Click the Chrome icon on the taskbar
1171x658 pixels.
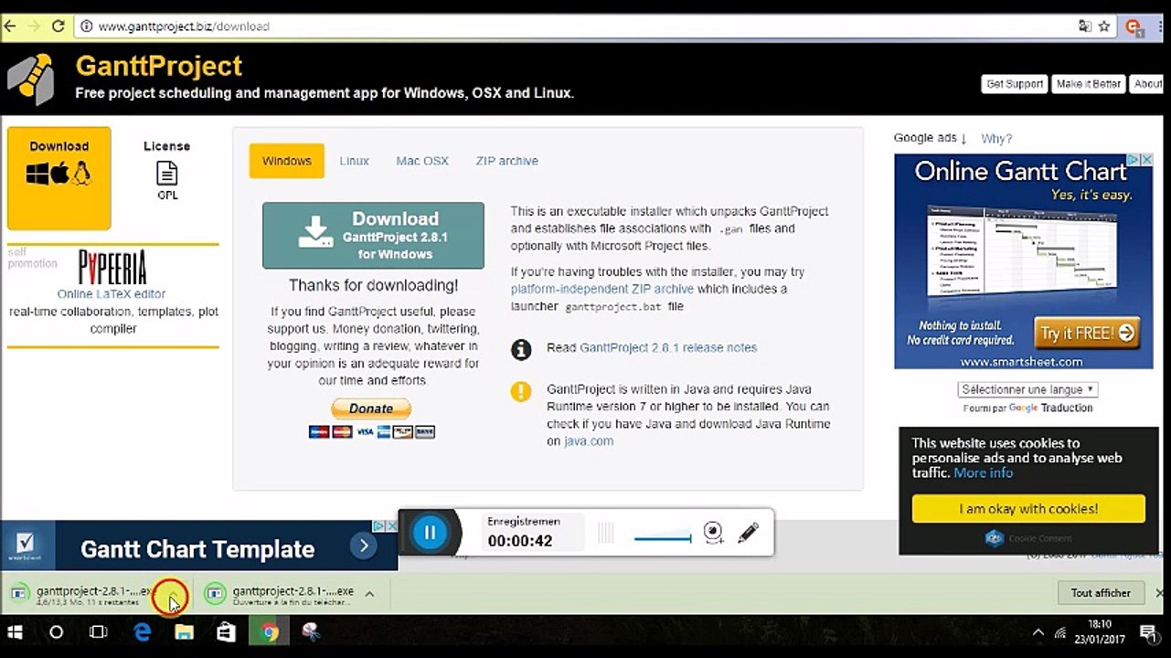269,632
